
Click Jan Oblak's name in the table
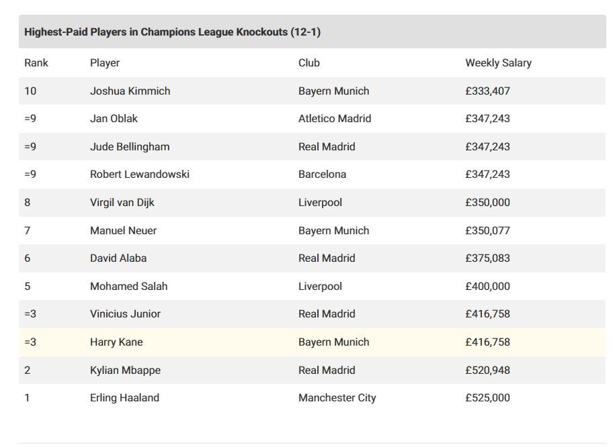tap(114, 119)
